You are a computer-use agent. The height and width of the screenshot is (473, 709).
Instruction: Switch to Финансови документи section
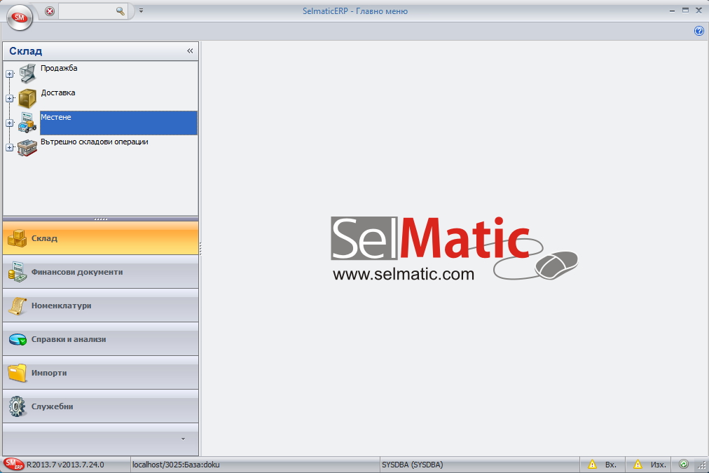(x=100, y=272)
